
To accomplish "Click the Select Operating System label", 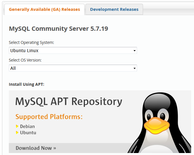I will pos(31,42).
